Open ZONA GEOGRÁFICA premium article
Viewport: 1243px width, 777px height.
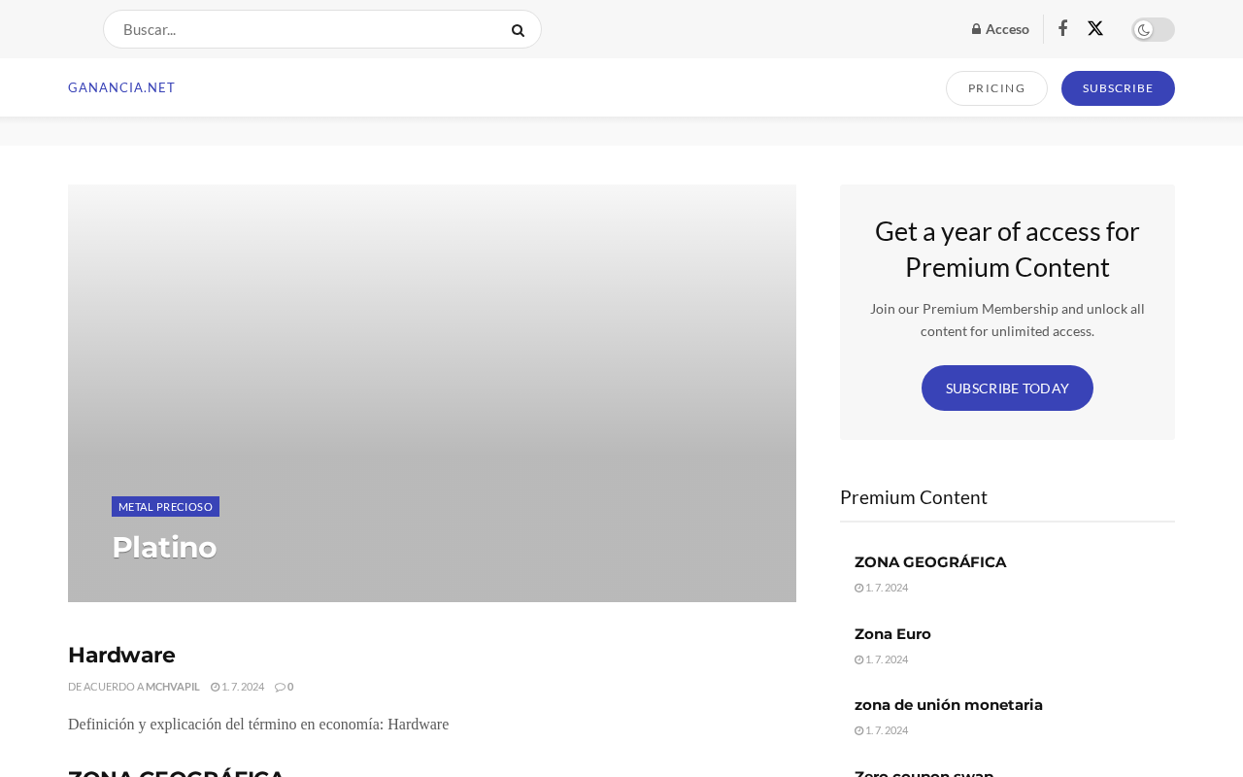pos(930,562)
